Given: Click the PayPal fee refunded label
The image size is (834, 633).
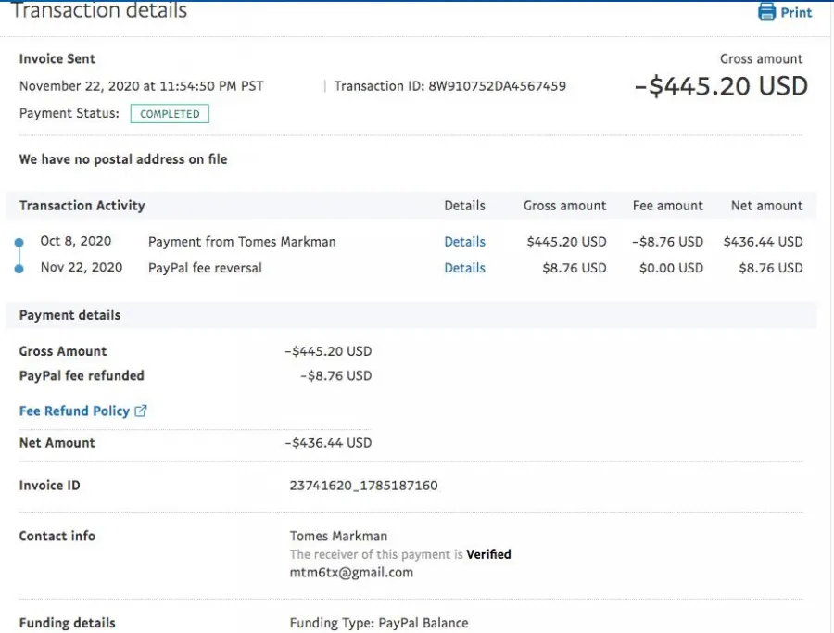Looking at the screenshot, I should coord(82,375).
